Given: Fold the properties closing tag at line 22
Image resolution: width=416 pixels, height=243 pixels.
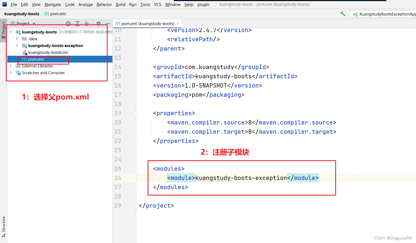Looking at the screenshot, I should point(136,141).
